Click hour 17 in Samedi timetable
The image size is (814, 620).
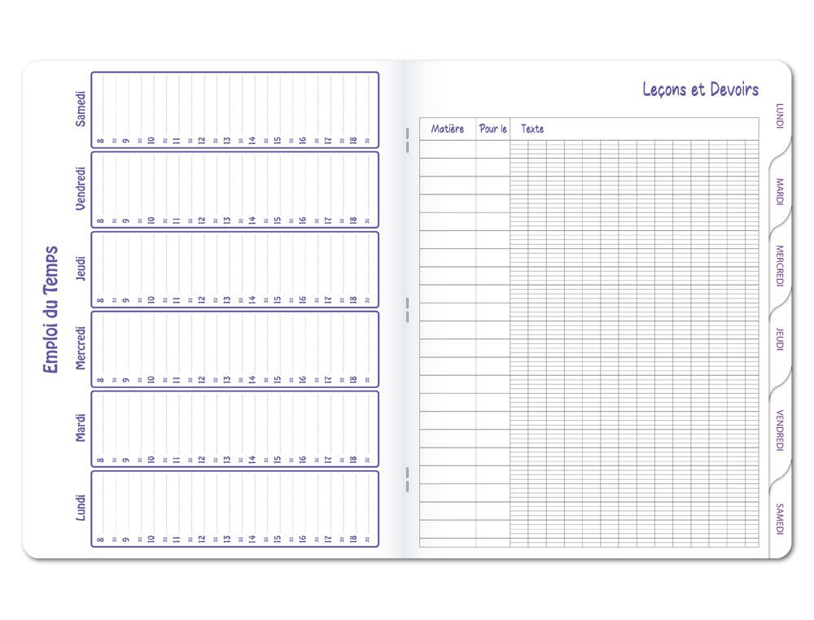point(327,141)
